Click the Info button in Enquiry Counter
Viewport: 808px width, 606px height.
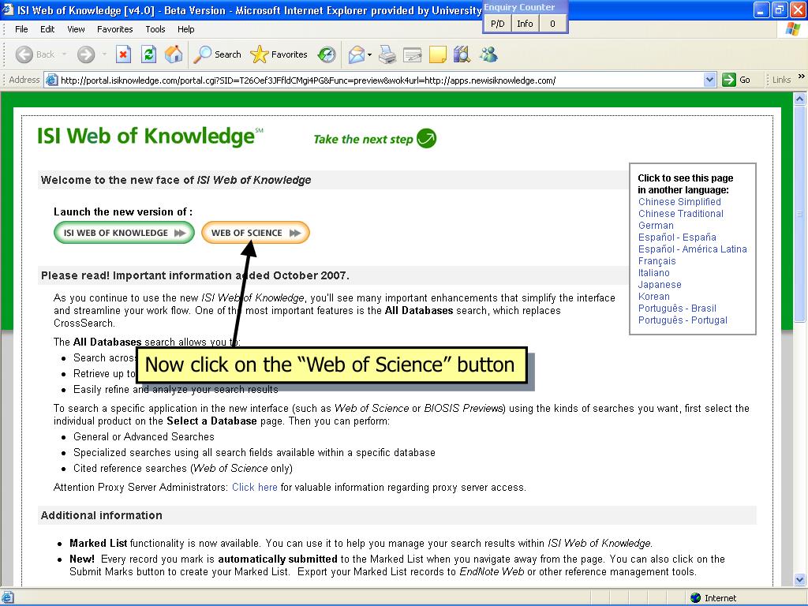(525, 24)
